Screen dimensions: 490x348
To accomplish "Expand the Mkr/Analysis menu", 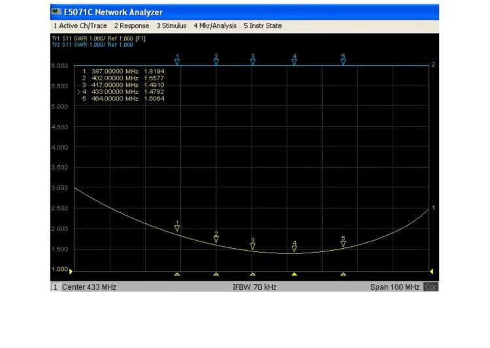I will coord(215,26).
